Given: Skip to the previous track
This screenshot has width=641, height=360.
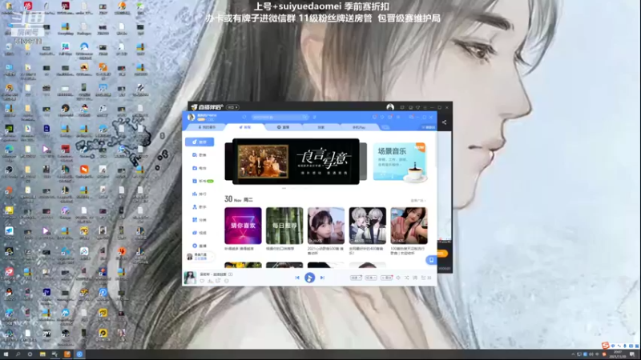Looking at the screenshot, I should pyautogui.click(x=297, y=278).
